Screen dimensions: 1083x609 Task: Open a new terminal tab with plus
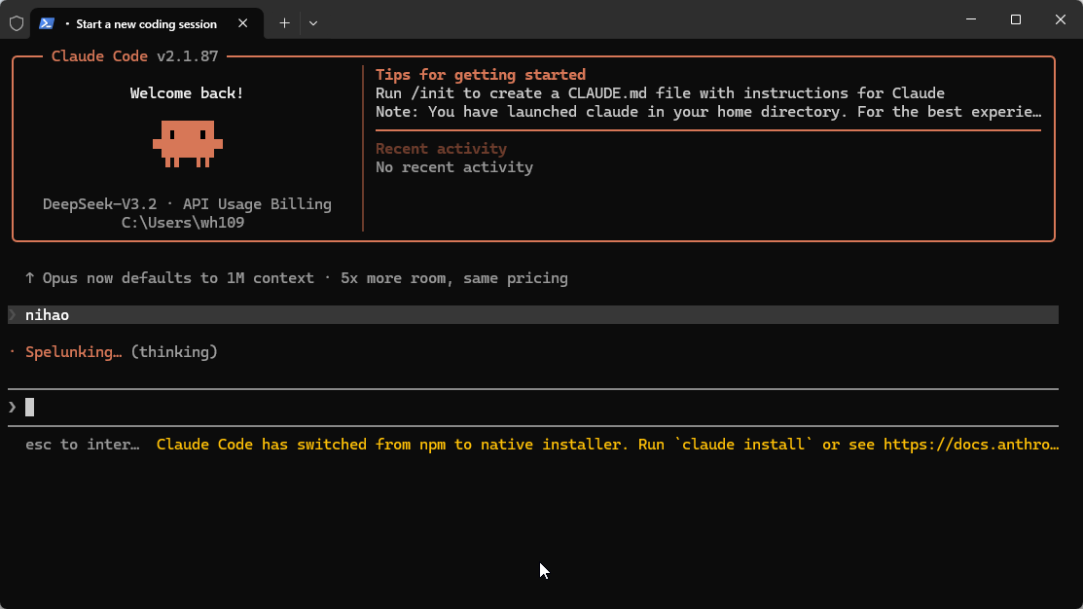point(284,23)
